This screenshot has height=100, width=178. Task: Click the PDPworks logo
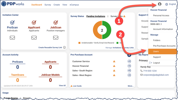12,4
